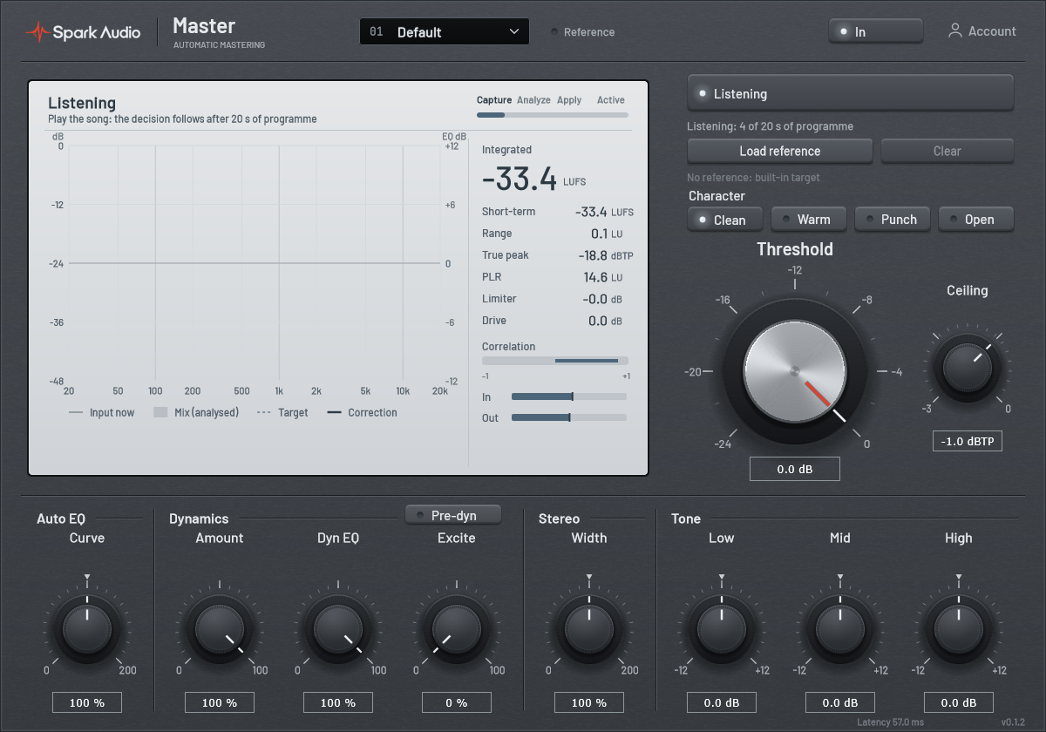Click Load reference button
This screenshot has width=1046, height=732.
click(780, 151)
